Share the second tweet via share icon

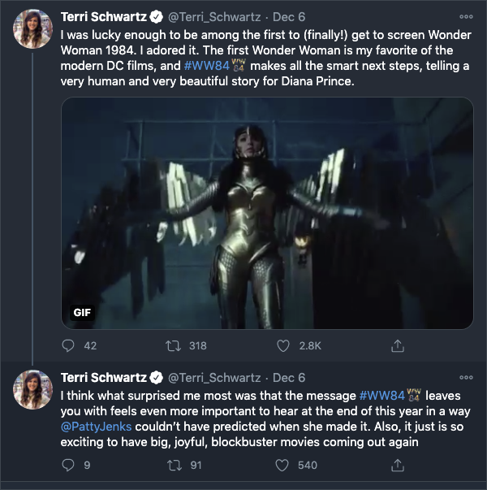tap(398, 465)
